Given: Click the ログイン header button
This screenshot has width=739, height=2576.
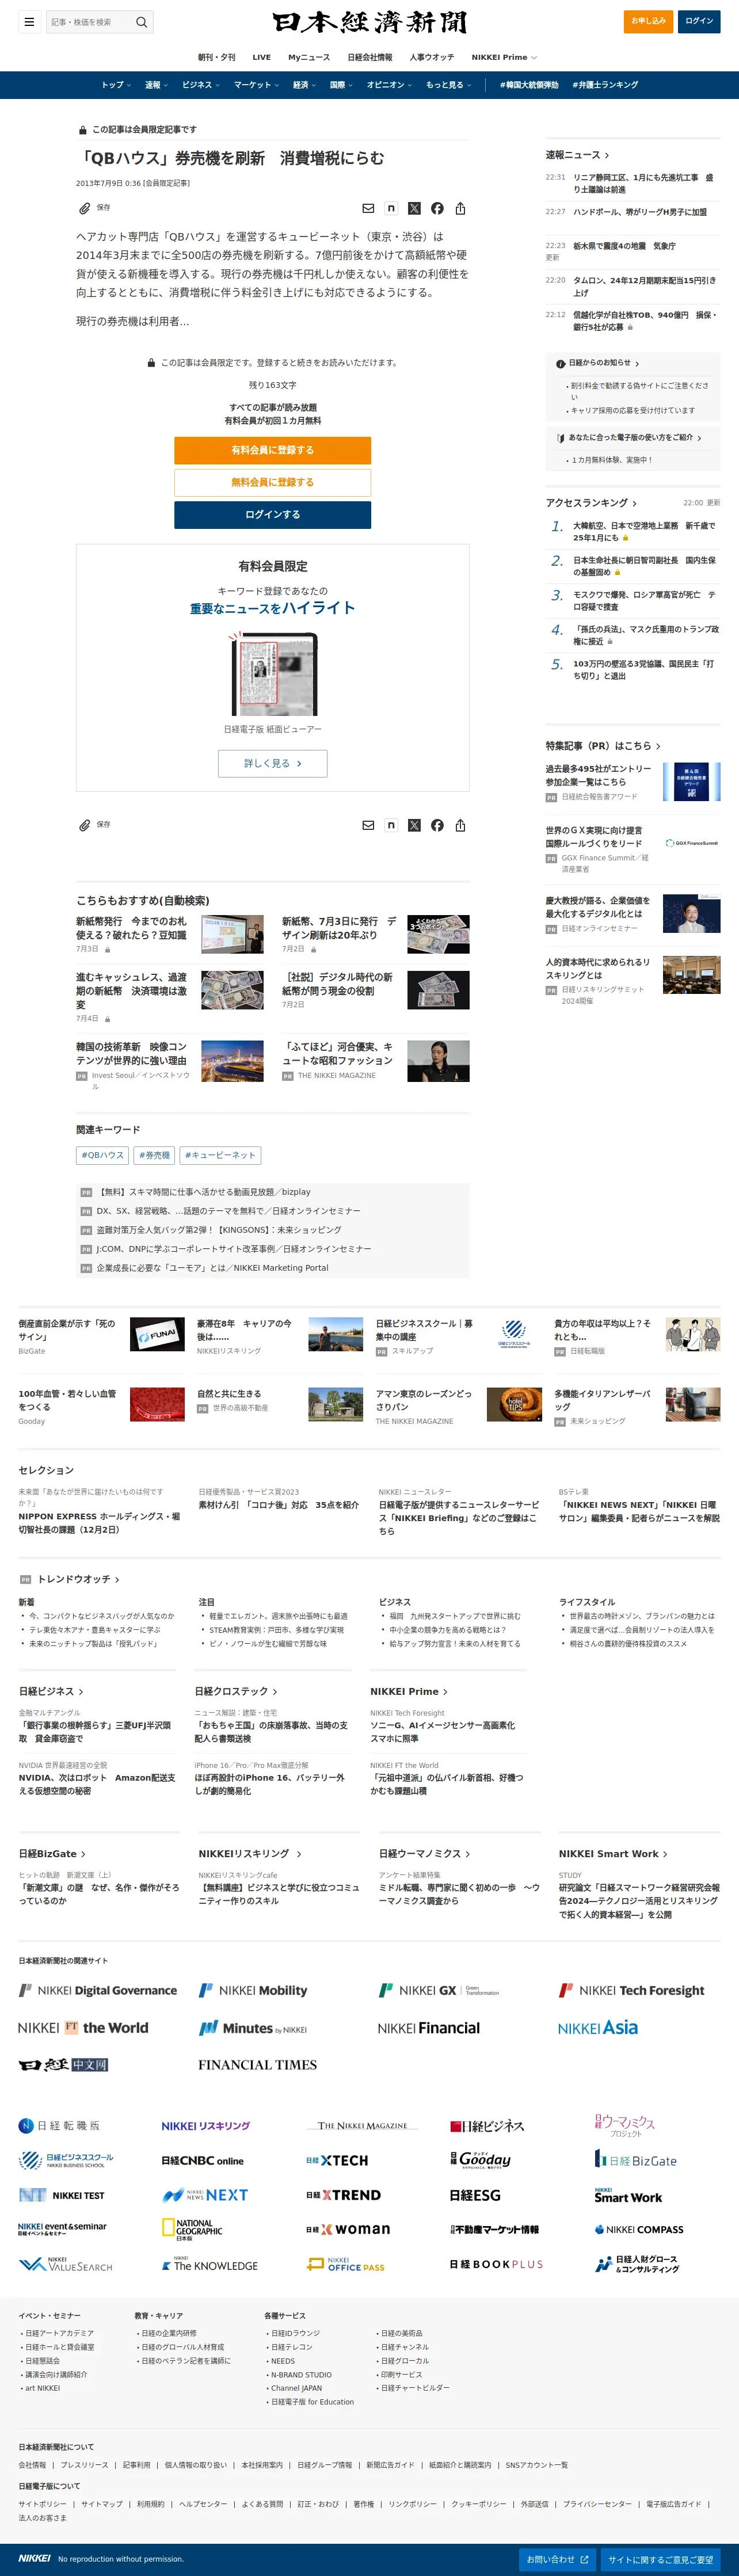Looking at the screenshot, I should tap(699, 21).
